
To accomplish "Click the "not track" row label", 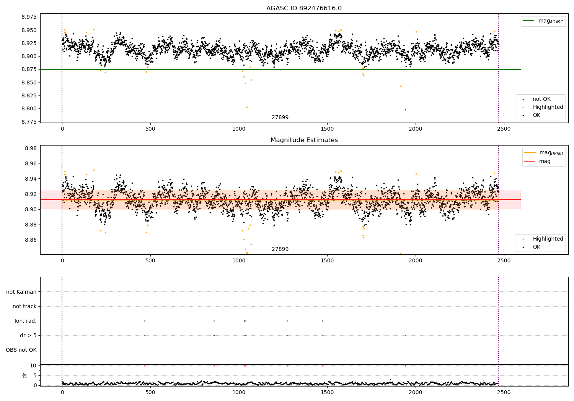I will click(x=24, y=307).
